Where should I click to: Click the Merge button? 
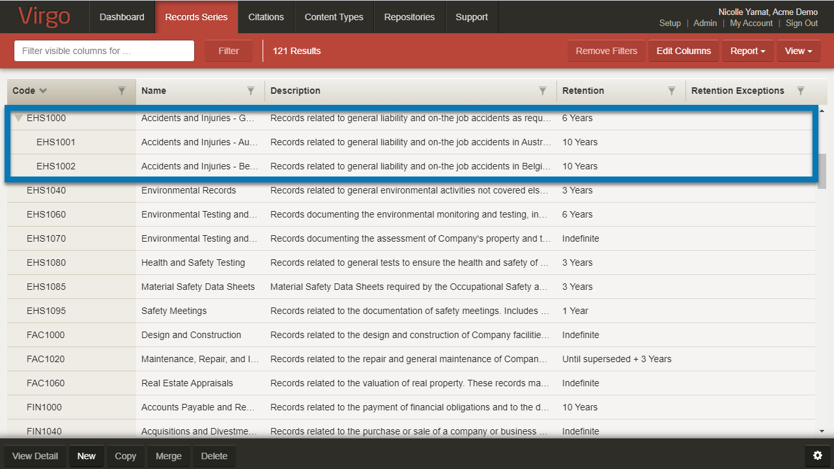click(169, 456)
